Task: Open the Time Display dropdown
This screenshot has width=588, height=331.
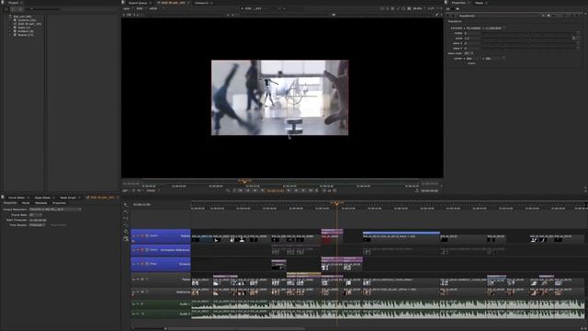Action: (x=38, y=225)
